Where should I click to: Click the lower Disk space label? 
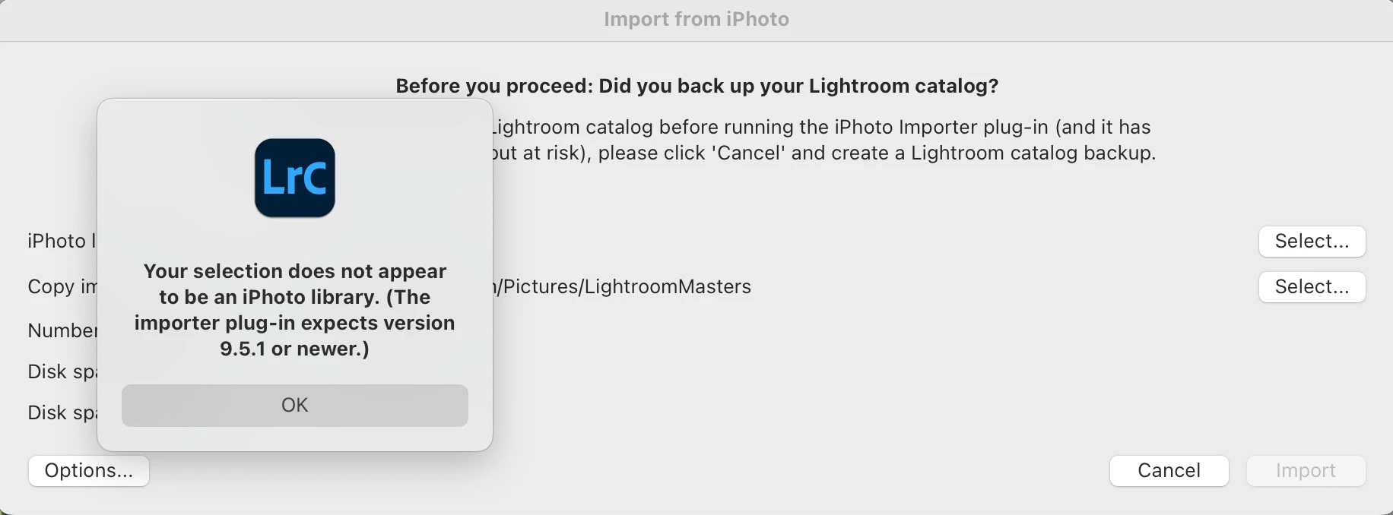62,412
